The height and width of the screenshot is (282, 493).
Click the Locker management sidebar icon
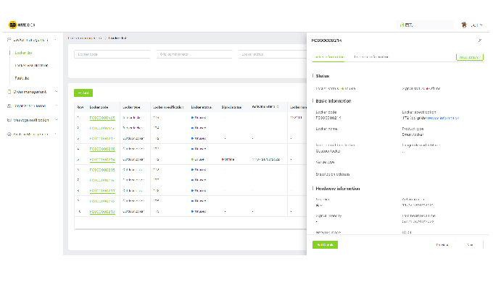(x=9, y=40)
